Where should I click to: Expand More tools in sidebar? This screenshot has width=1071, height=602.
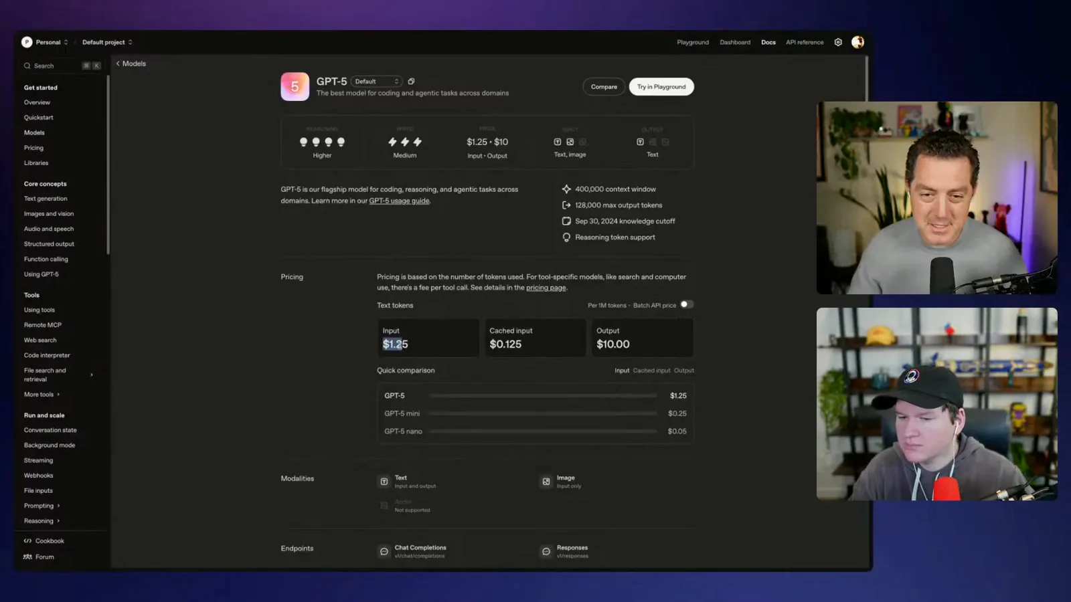tap(42, 395)
